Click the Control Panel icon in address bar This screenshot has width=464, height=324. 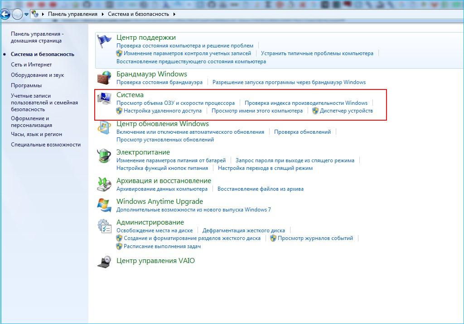(35, 14)
